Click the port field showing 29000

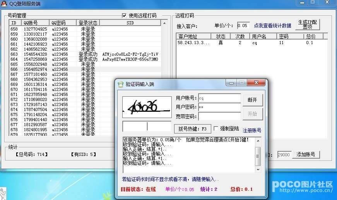(x=284, y=155)
